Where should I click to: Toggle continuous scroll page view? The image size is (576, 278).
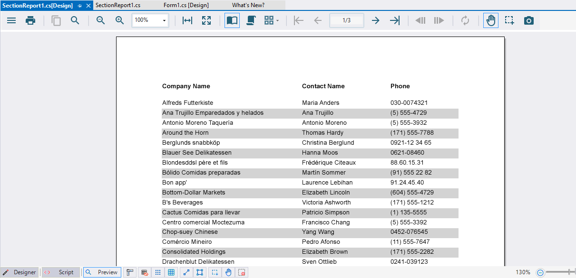pos(251,20)
